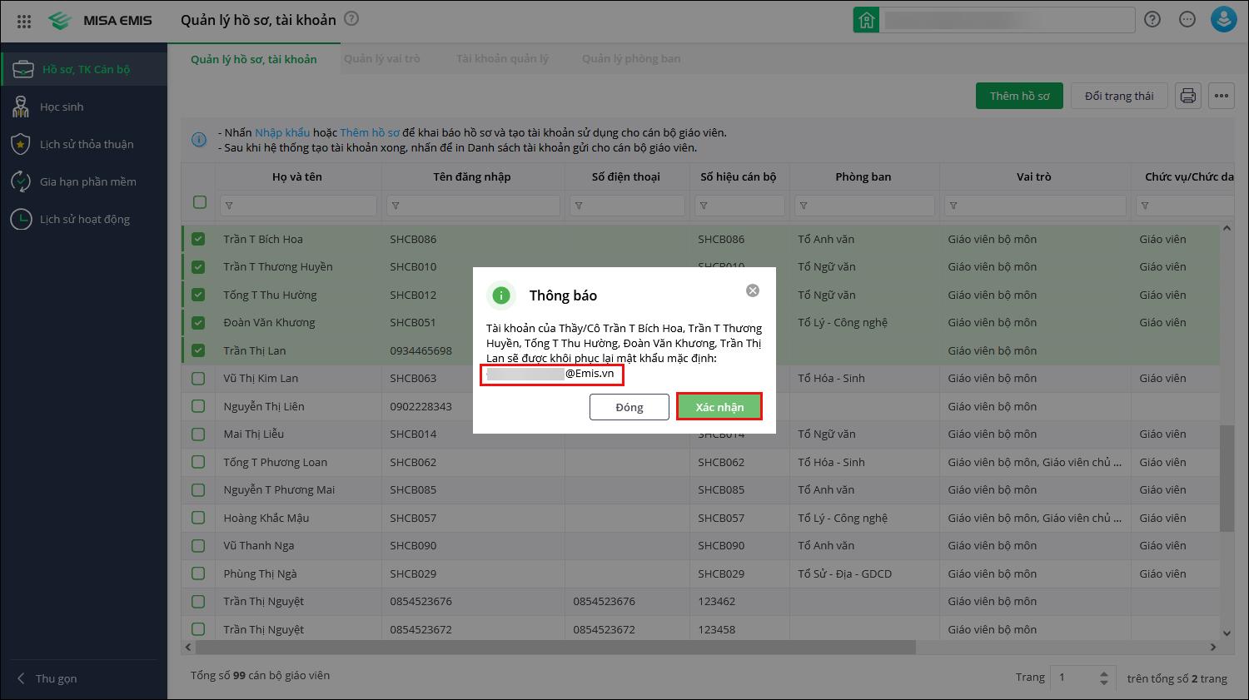The height and width of the screenshot is (700, 1249).
Task: Uncheck the Đoàn Văn Khương row
Action: 198,322
